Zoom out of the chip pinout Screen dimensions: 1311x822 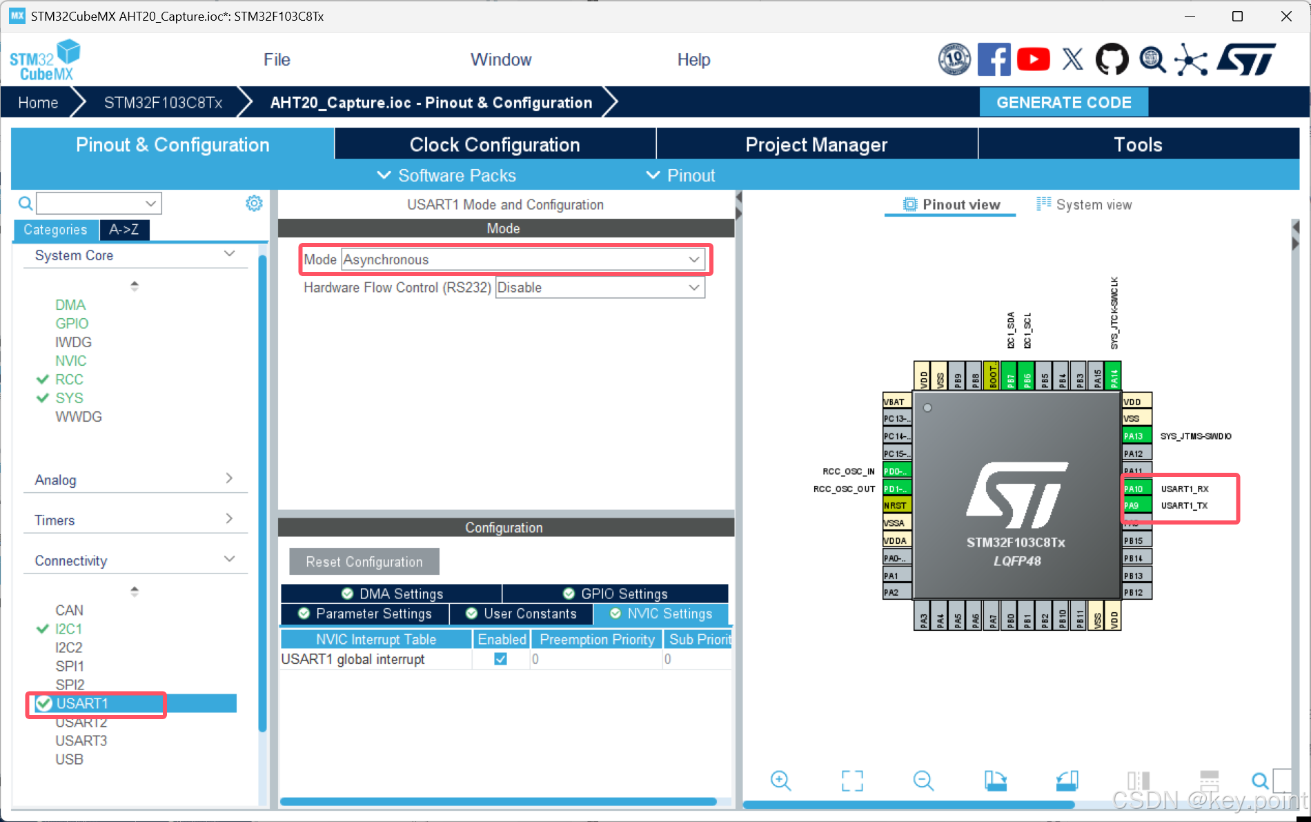[923, 781]
